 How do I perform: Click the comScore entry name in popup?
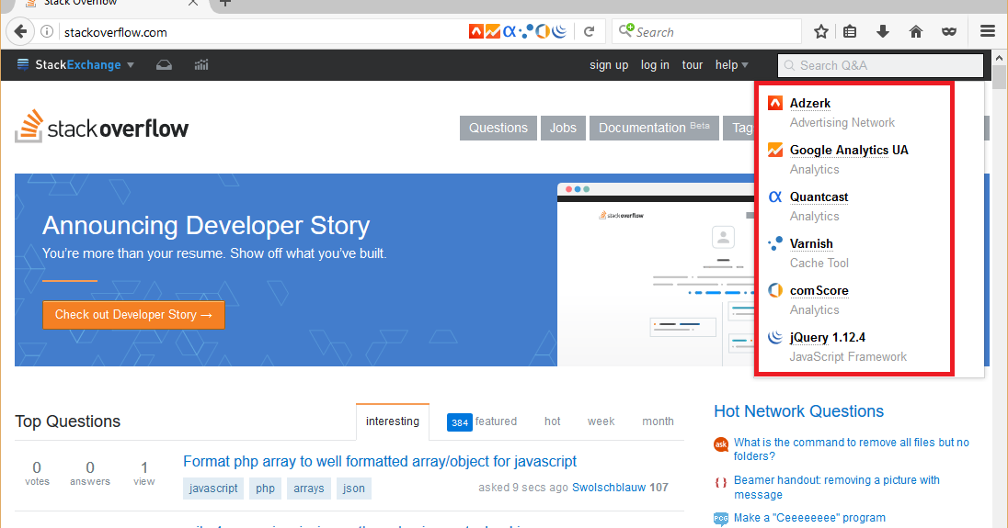point(819,290)
